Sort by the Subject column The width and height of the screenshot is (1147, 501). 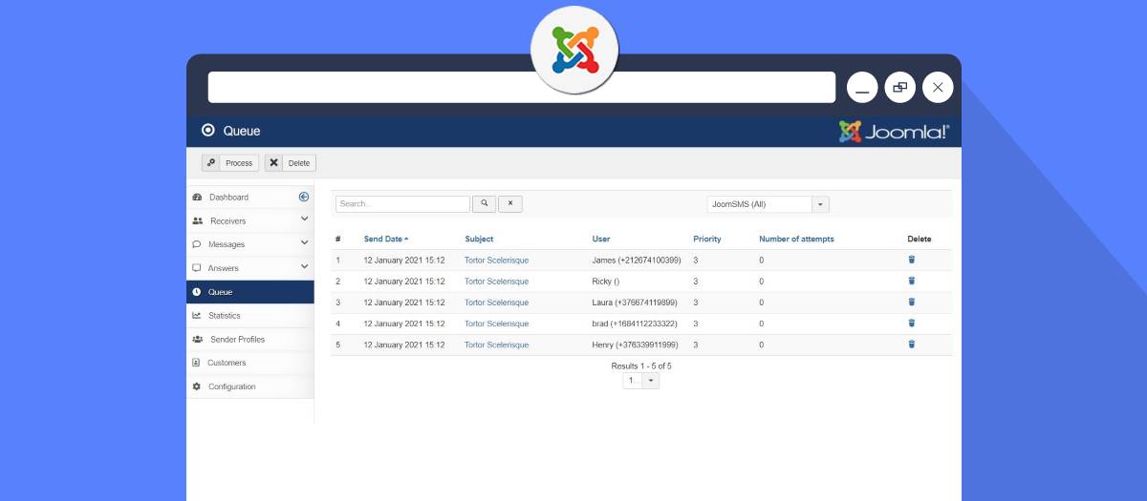(x=479, y=239)
